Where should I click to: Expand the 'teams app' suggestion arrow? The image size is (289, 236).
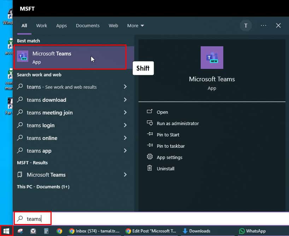click(x=125, y=151)
